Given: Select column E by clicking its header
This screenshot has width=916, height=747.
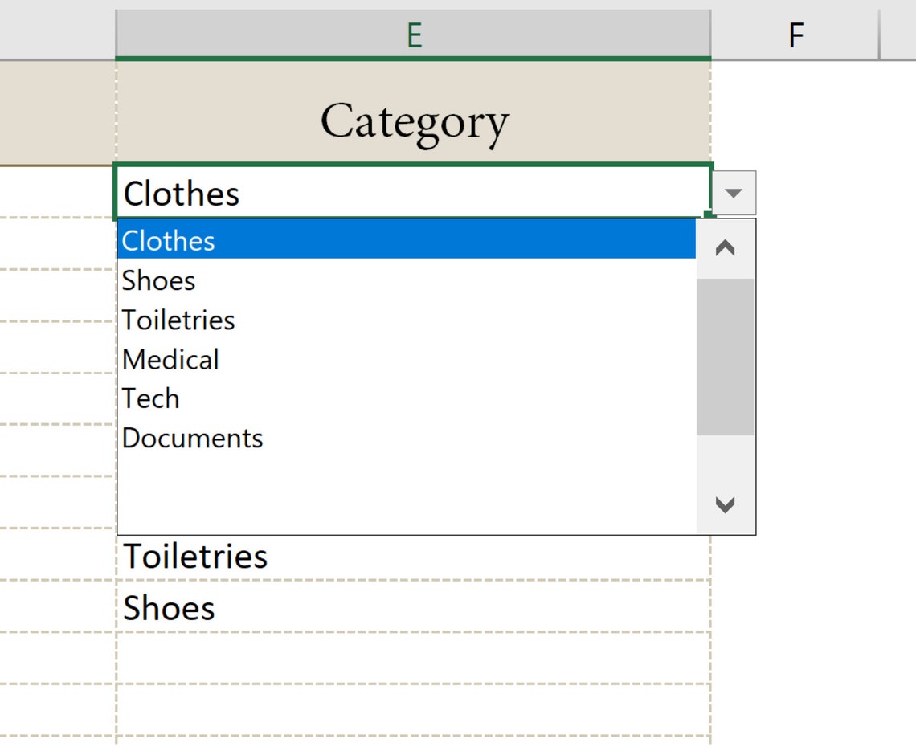Looking at the screenshot, I should click(x=414, y=33).
